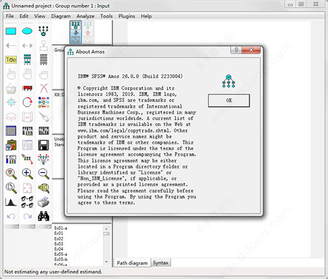Viewport: 328px width, 279px height.
Task: Click the save current path diagram floppy
Action: coord(44,145)
